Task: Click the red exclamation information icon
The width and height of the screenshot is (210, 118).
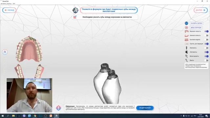Action: coord(58,108)
